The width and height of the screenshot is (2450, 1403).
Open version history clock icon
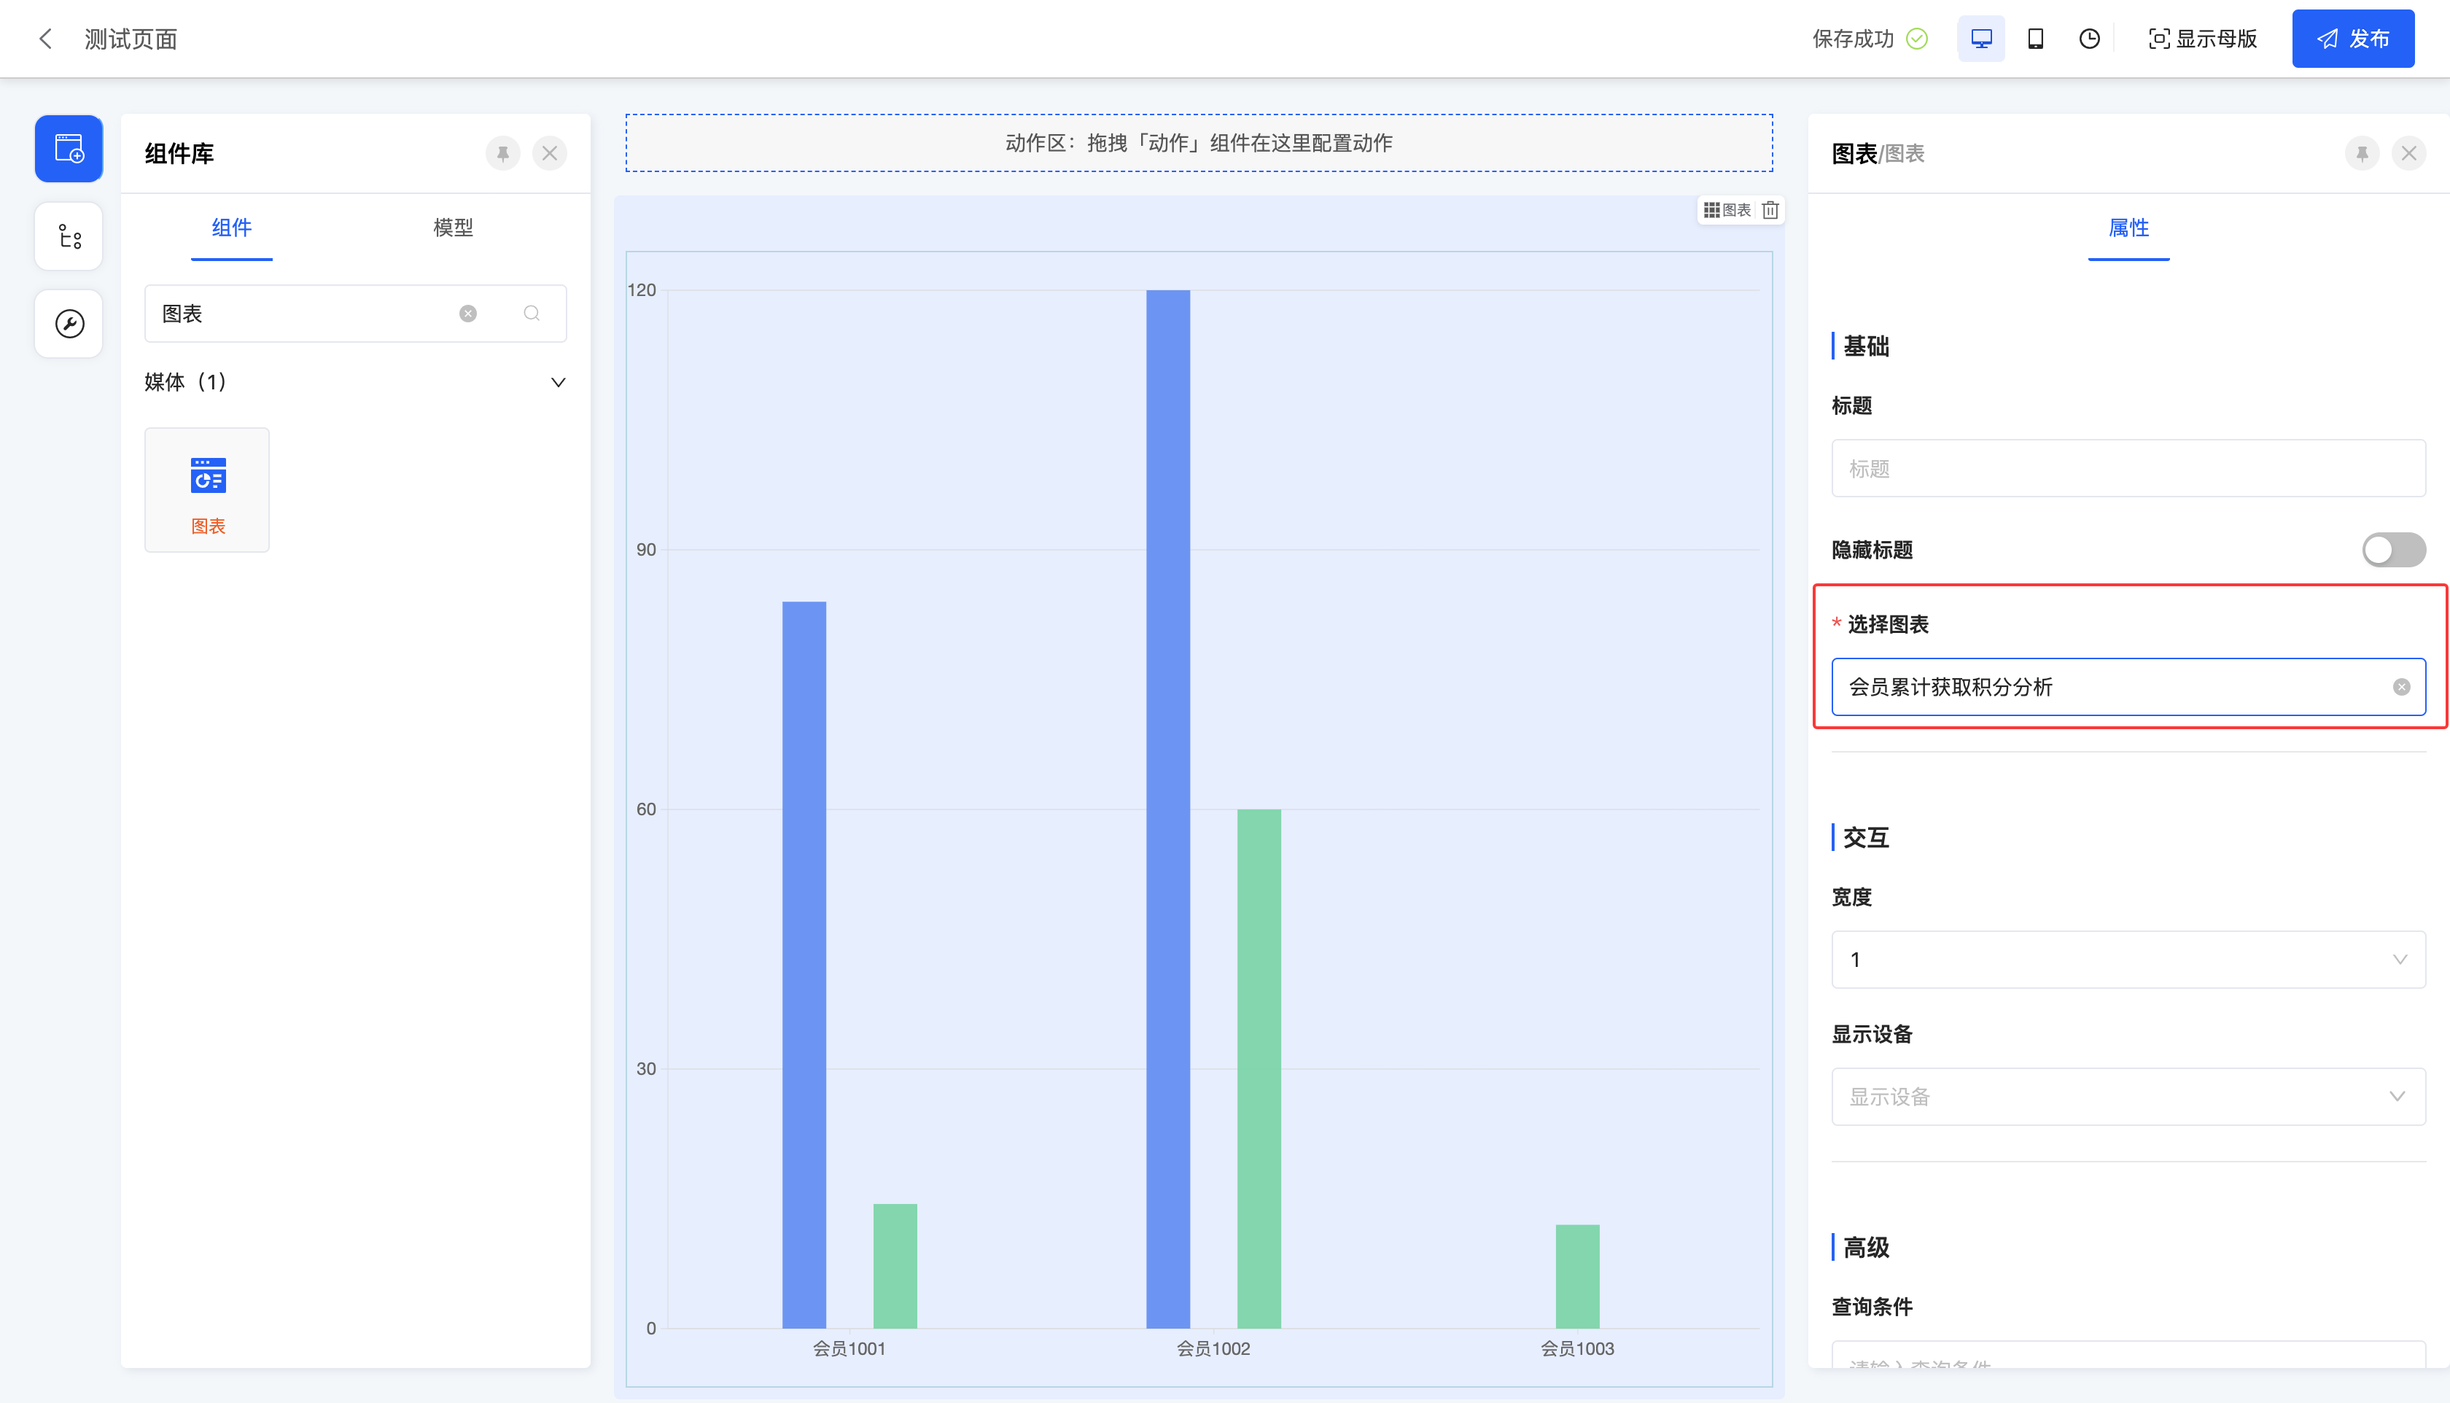[2089, 39]
